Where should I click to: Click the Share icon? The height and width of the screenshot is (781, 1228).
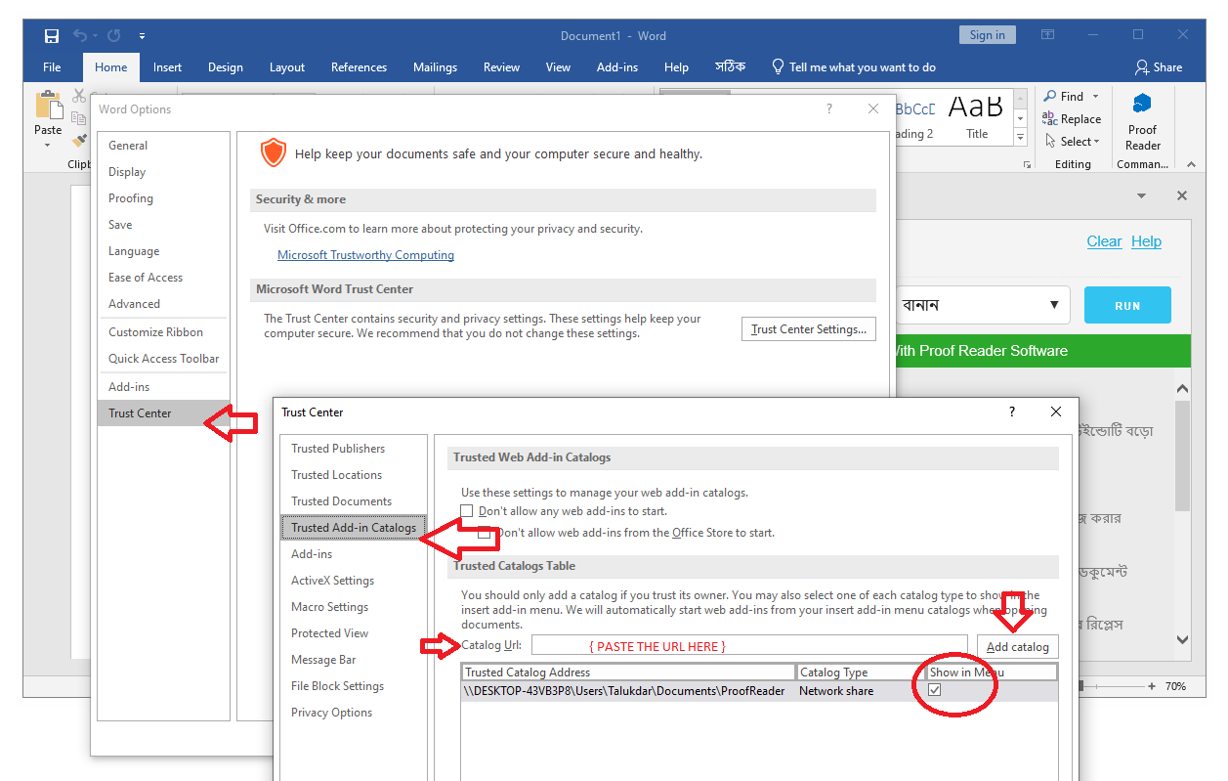[1159, 66]
